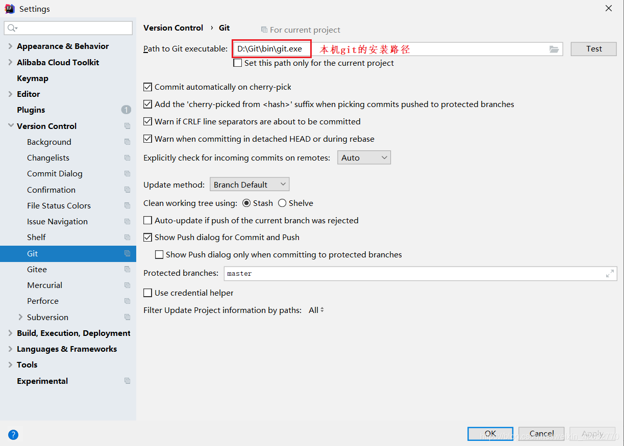The height and width of the screenshot is (446, 624).
Task: Expand the Tools section arrow
Action: (x=11, y=365)
